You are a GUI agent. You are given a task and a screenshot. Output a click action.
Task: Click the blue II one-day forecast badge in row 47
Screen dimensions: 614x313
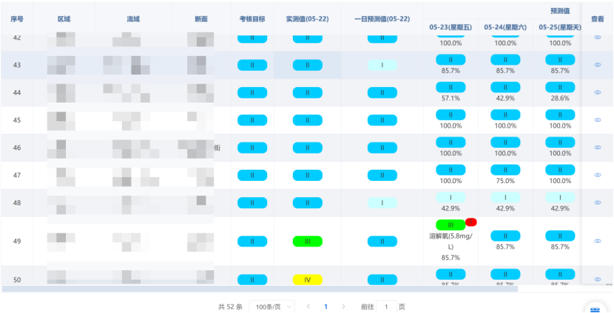point(382,175)
